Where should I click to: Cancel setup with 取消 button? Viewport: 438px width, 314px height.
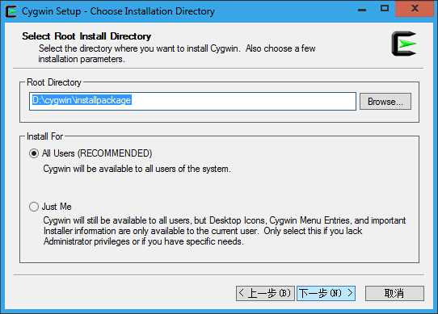pos(394,293)
